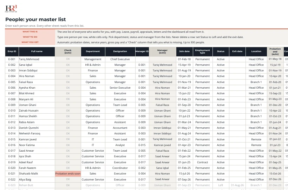Viewport: 288px width, 190px height.
Task: Click the 'Join date' column header
Action: click(184, 51)
